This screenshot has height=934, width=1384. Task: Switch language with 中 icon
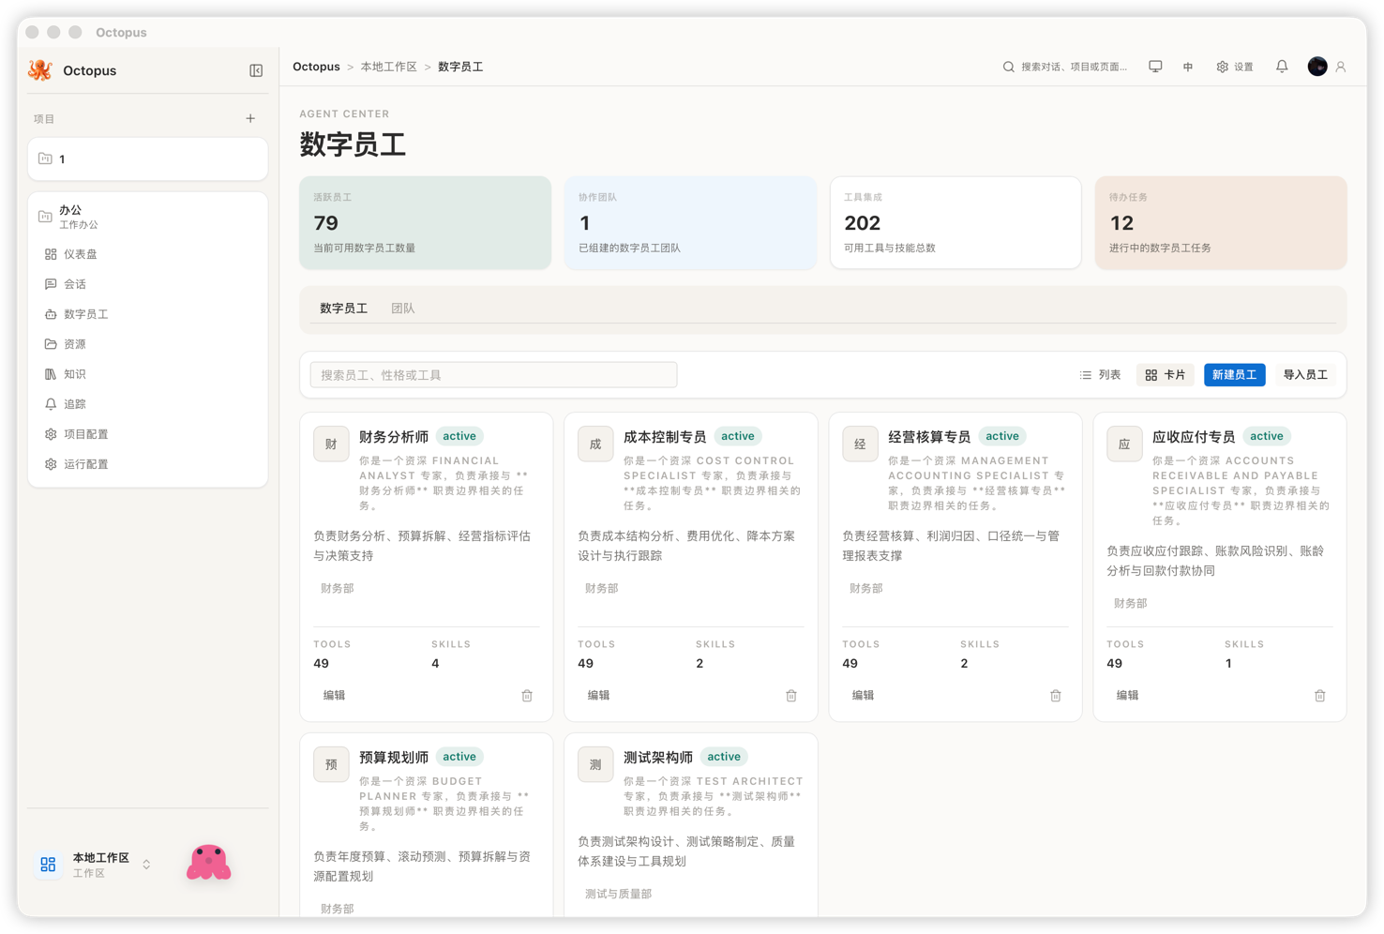coord(1188,67)
